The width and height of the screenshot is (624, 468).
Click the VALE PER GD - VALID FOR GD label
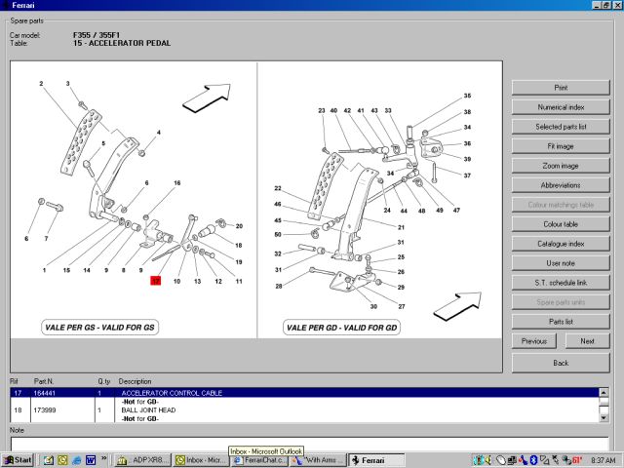341,328
